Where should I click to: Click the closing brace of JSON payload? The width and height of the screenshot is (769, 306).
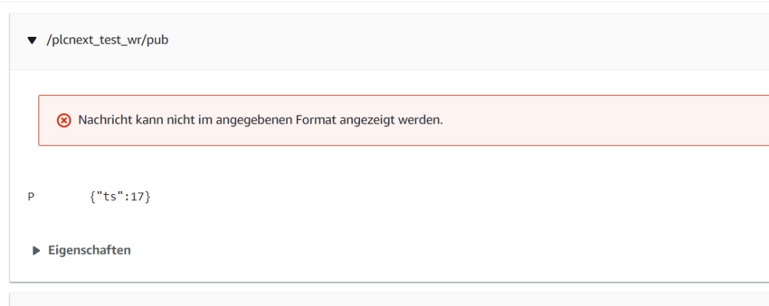click(148, 197)
